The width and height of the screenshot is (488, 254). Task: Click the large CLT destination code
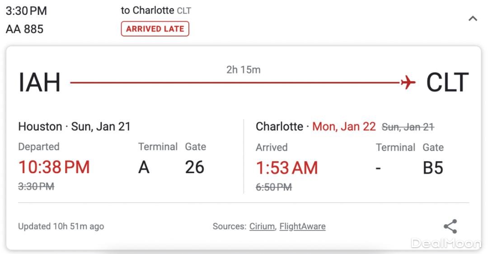click(447, 83)
